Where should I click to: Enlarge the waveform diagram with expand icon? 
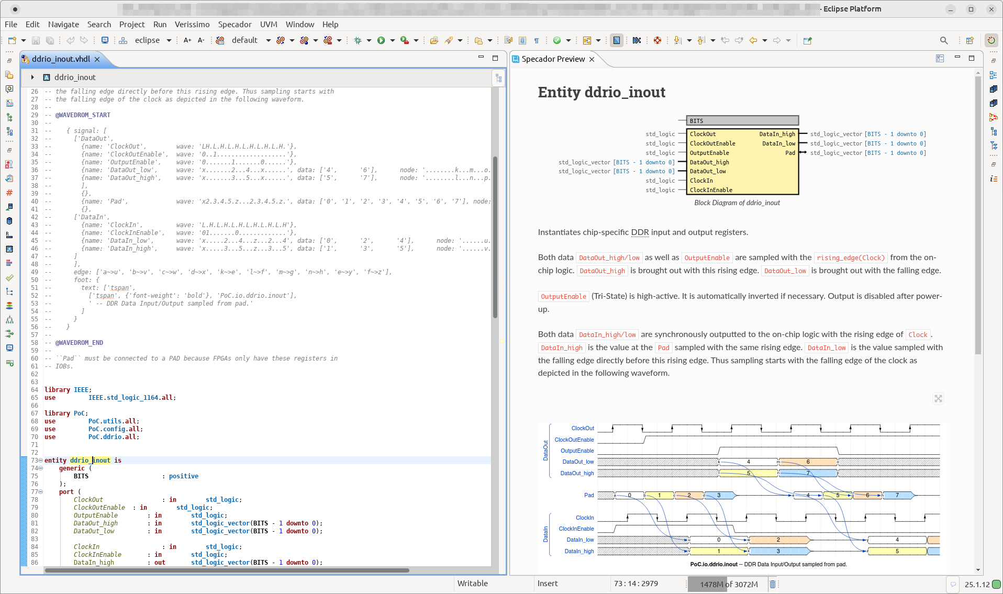[x=938, y=399]
